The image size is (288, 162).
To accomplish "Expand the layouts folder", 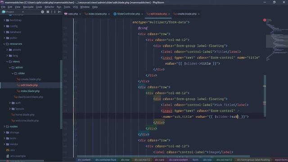I will click(10, 109).
